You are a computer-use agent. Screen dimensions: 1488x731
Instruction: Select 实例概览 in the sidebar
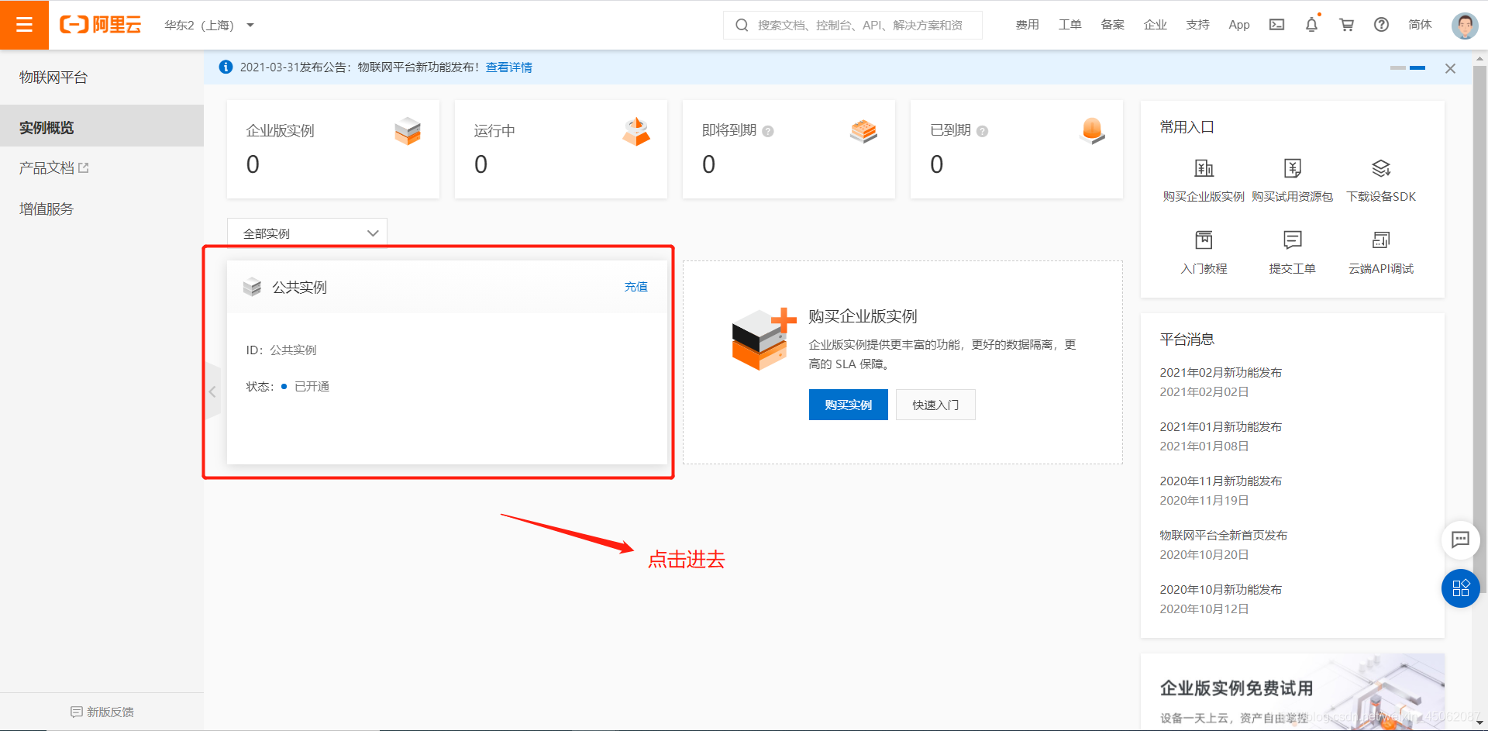pyautogui.click(x=102, y=127)
